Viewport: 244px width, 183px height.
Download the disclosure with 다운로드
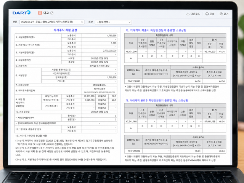(193, 13)
